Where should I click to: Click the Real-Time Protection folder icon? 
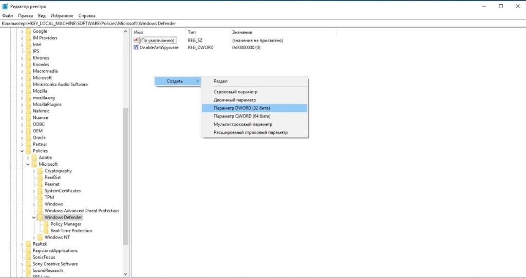click(x=46, y=230)
